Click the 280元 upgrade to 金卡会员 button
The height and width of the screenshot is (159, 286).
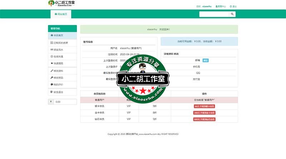point(204,113)
